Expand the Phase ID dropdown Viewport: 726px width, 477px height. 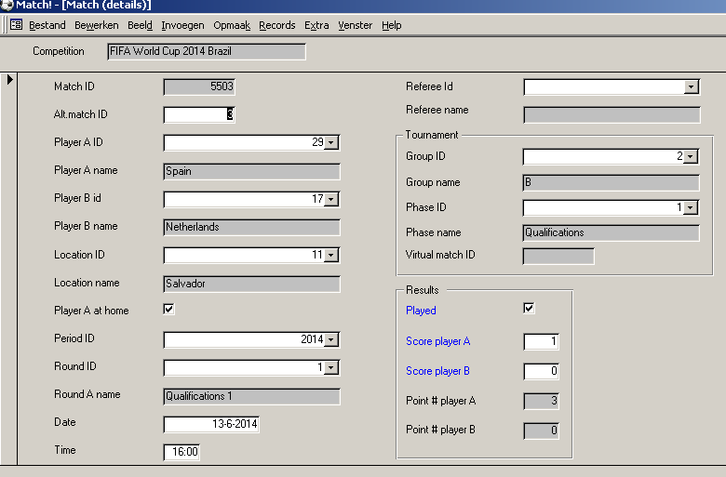click(x=691, y=207)
